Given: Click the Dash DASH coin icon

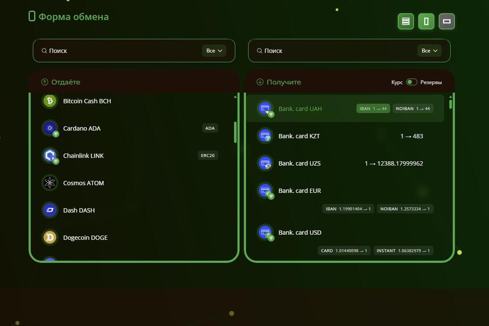Looking at the screenshot, I should (x=50, y=210).
